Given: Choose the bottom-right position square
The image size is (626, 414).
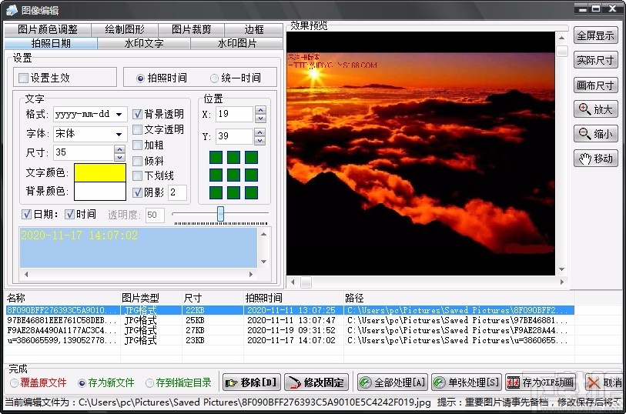Looking at the screenshot, I should 251,192.
